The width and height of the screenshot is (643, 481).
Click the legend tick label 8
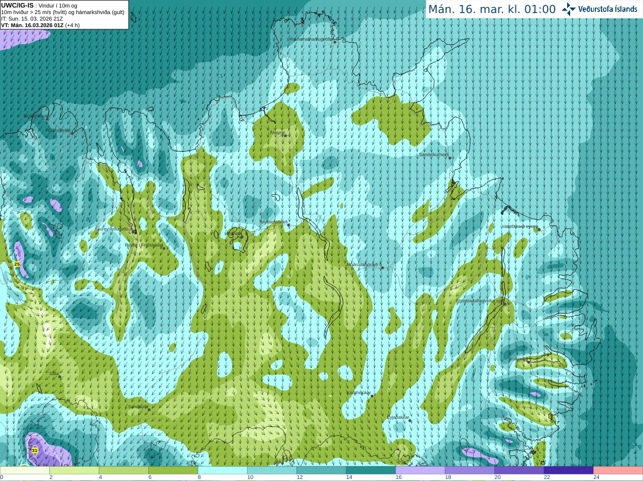[x=199, y=477]
